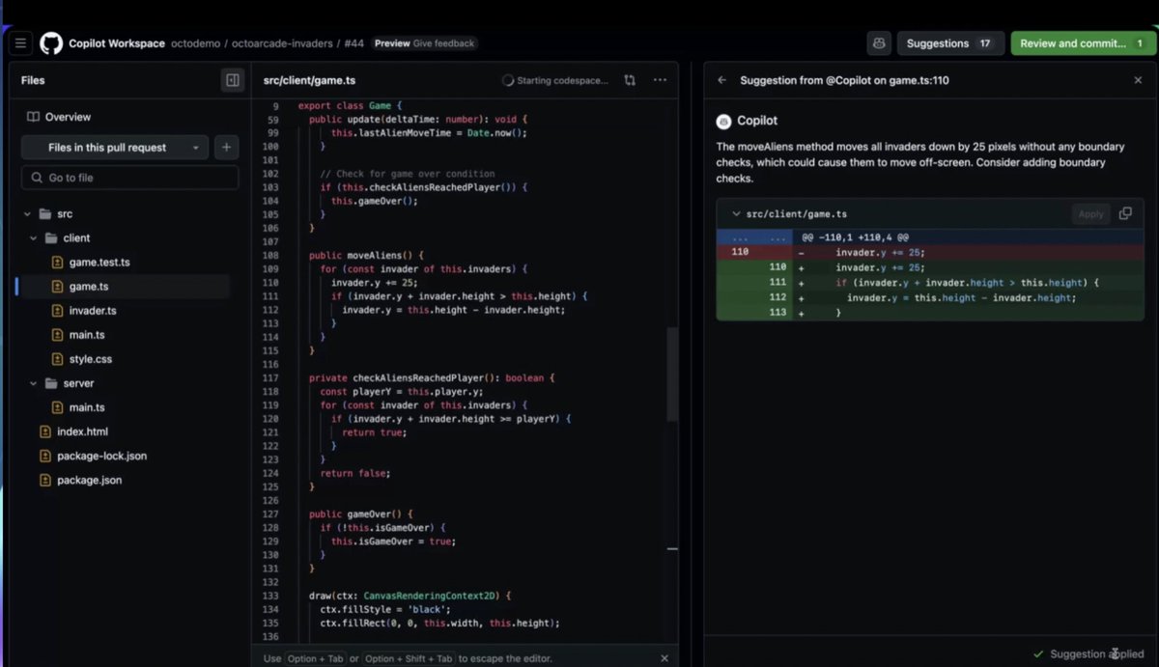The height and width of the screenshot is (667, 1159).
Task: Click the Go to file search field
Action: click(x=129, y=178)
